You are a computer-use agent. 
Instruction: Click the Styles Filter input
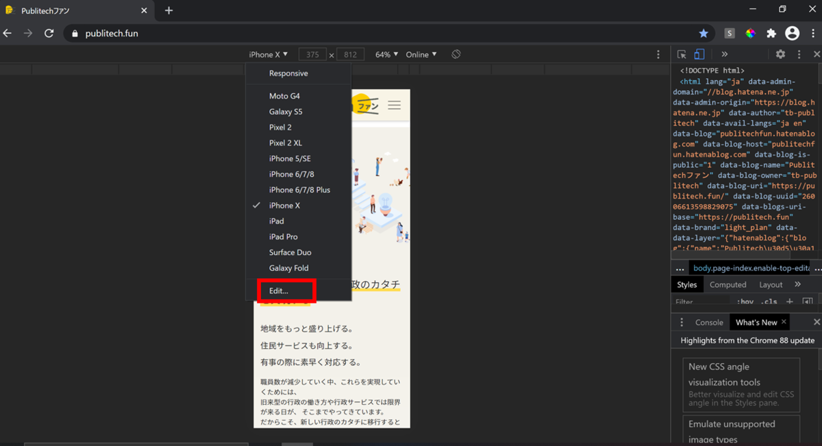[702, 301]
